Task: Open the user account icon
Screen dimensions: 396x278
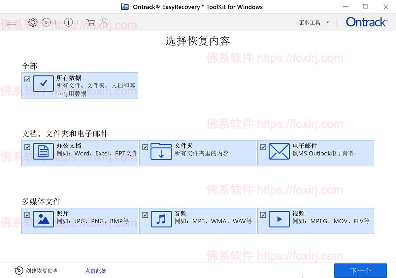Action: coord(104,22)
